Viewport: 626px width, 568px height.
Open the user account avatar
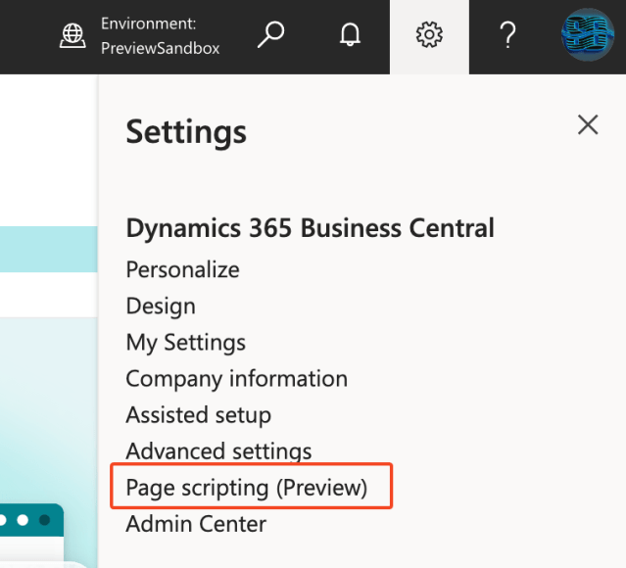pos(587,35)
